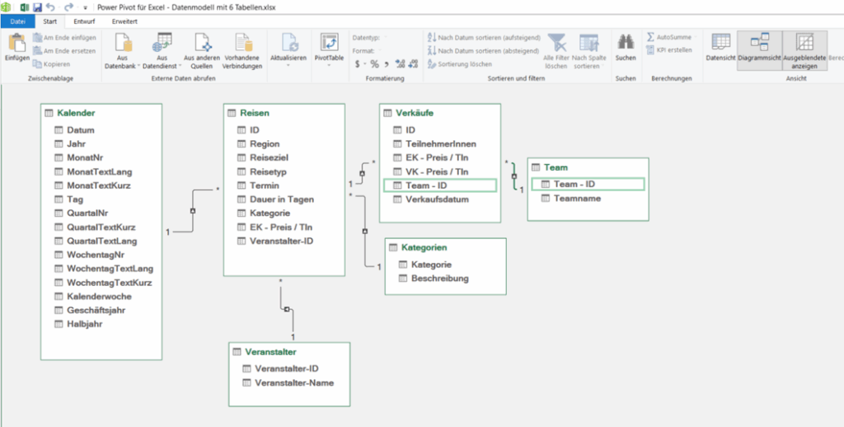
Task: Open the Entwurf tab
Action: 83,21
